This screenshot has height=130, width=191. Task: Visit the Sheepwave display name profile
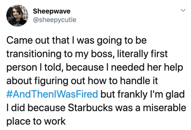(52, 11)
